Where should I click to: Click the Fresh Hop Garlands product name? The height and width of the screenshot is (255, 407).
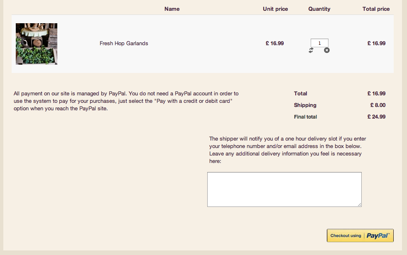[124, 43]
